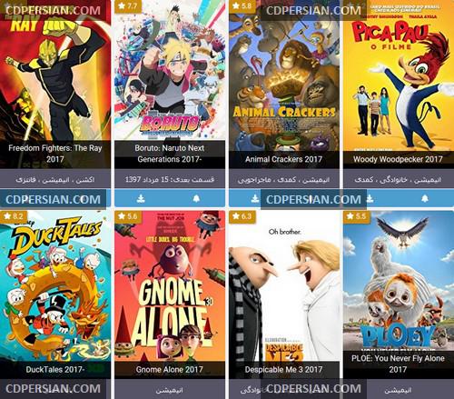Select the DuckTales poster thumbnail
454x399 pixels.
tap(55, 286)
